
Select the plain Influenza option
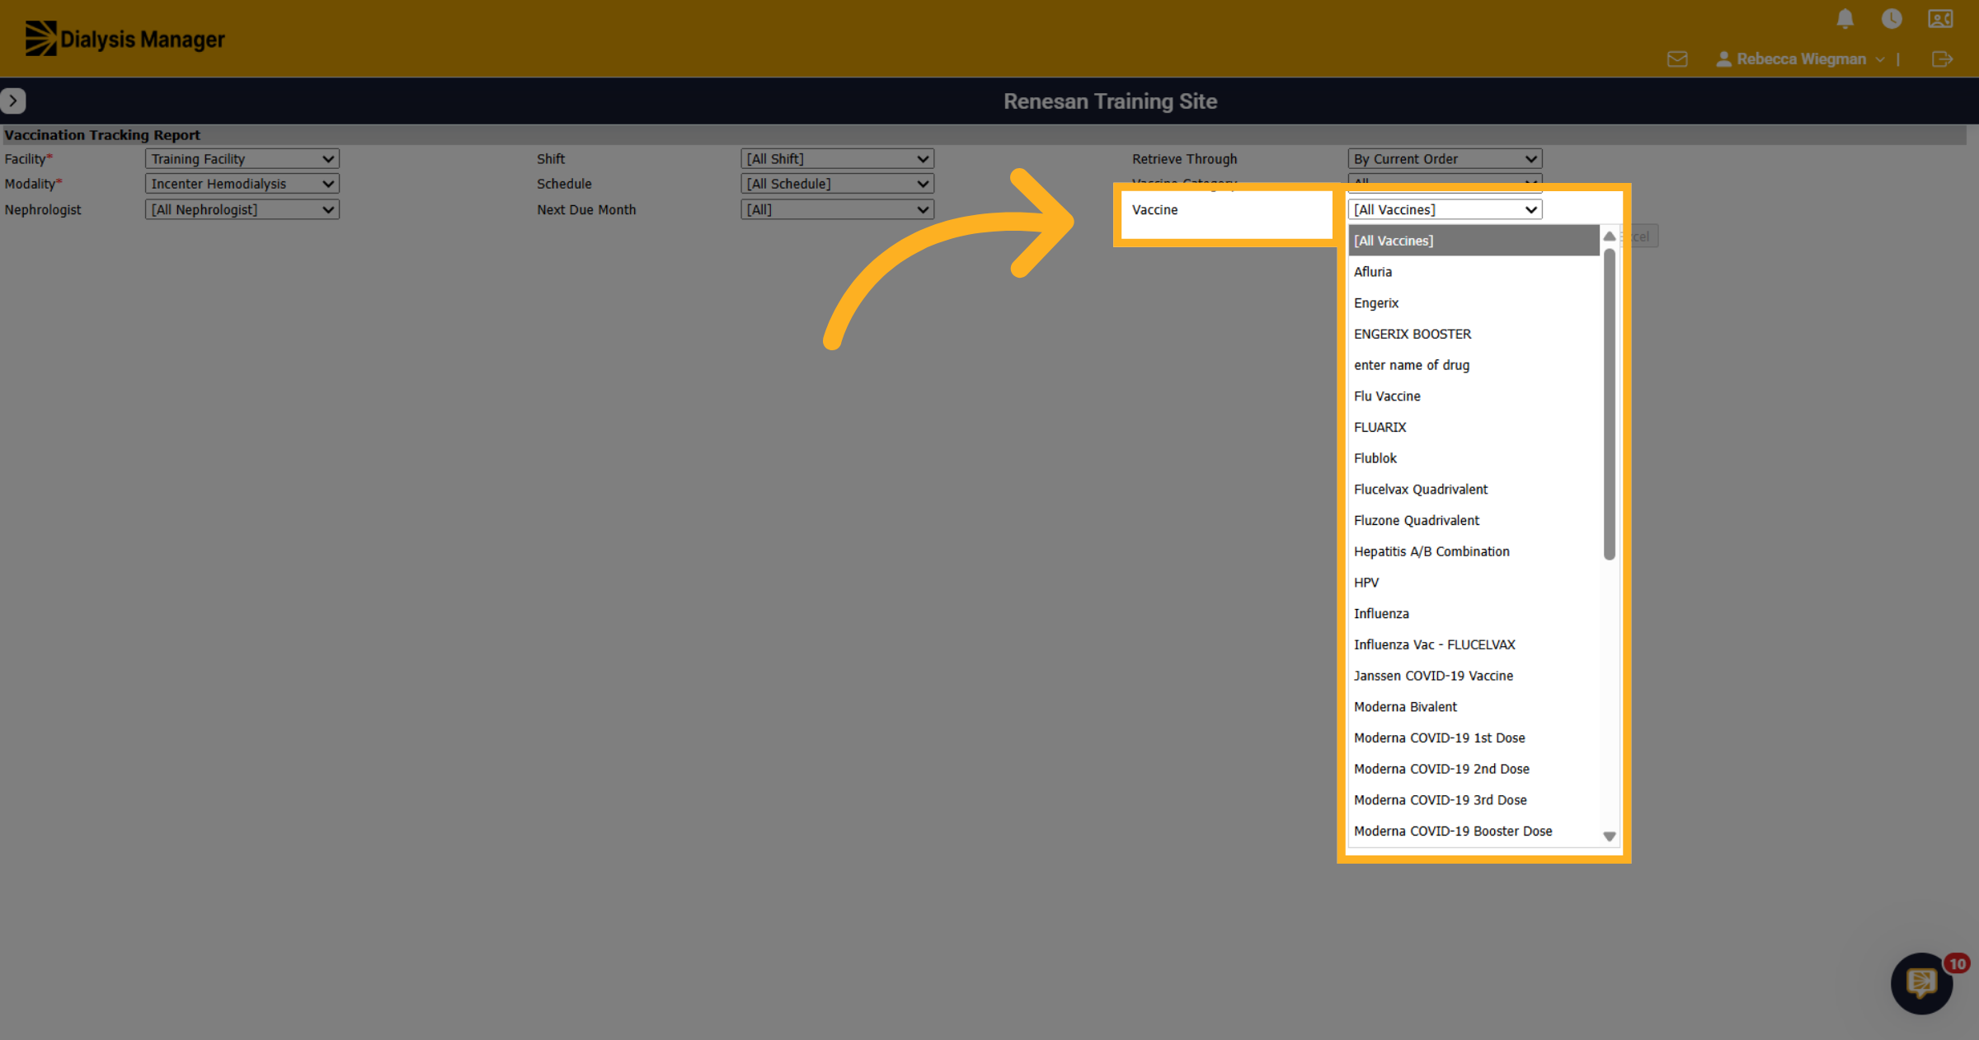click(1474, 614)
